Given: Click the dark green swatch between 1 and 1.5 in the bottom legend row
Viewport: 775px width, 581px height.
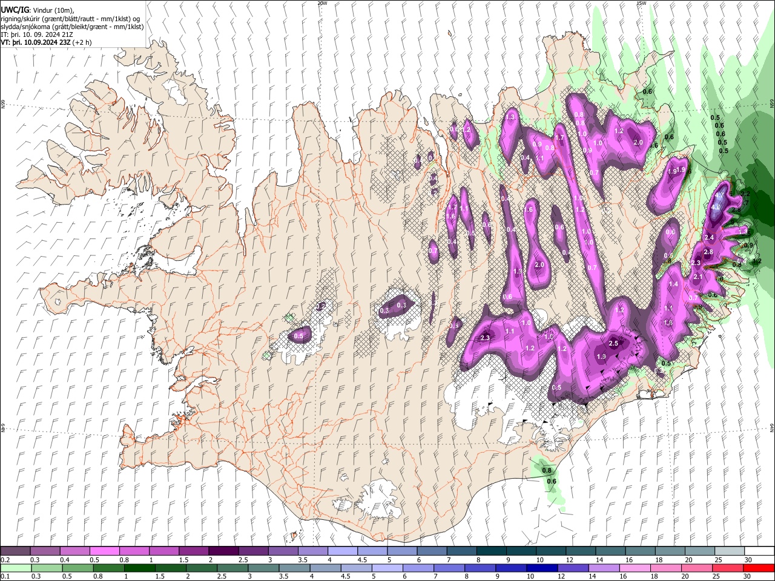Looking at the screenshot, I should 139,568.
